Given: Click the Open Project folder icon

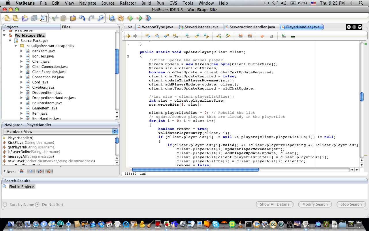Looking at the screenshot, I should (25, 18).
